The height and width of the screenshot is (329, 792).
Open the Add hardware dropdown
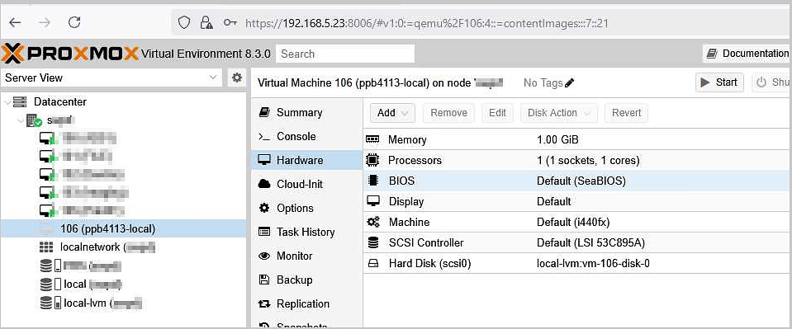coord(392,112)
